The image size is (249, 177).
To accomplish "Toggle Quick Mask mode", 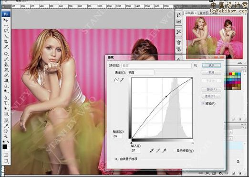I will click(x=6, y=155).
